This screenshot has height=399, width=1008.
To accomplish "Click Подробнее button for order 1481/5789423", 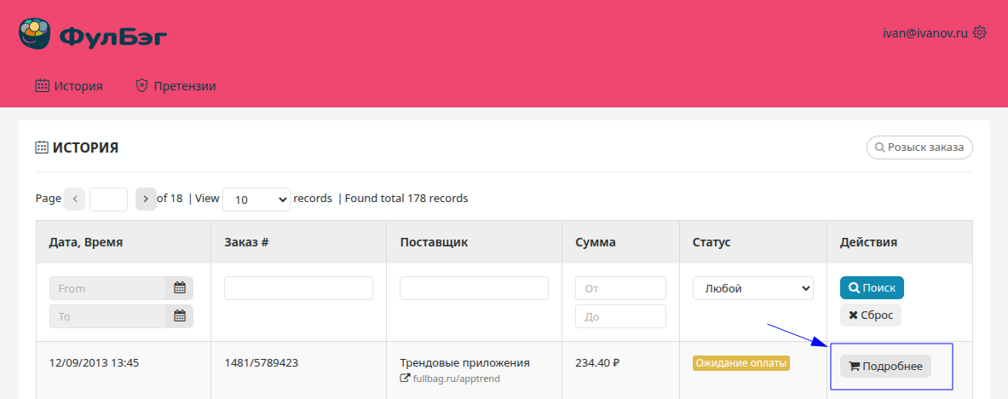I will (885, 366).
